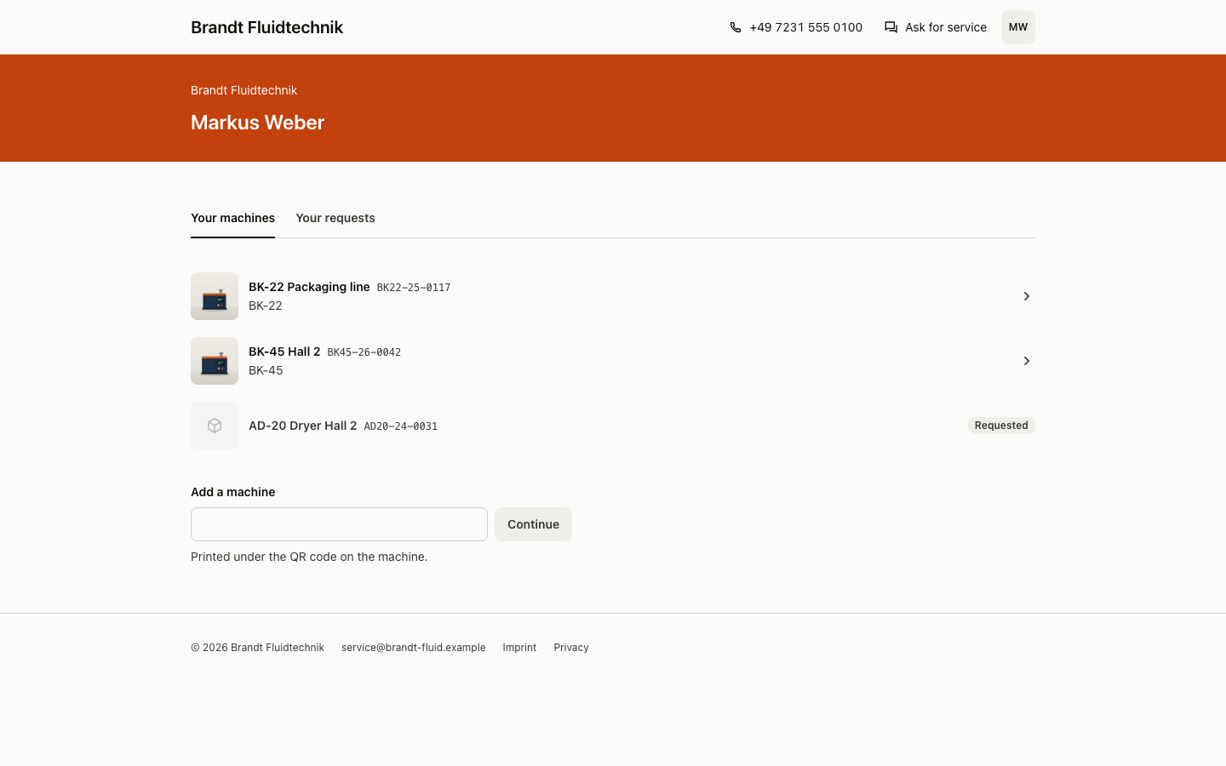
Task: Click the phone icon in the header
Action: 736,27
